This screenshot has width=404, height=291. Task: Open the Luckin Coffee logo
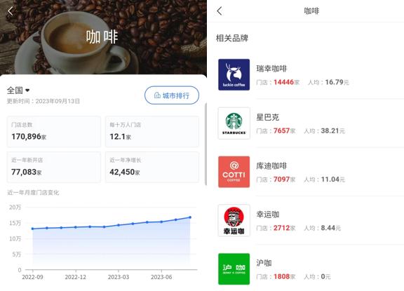tap(234, 75)
